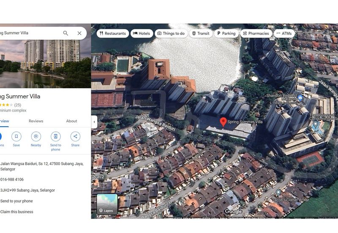Image resolution: width=338 pixels, height=233 pixels.
Task: Click the Share icon
Action: [x=75, y=136]
